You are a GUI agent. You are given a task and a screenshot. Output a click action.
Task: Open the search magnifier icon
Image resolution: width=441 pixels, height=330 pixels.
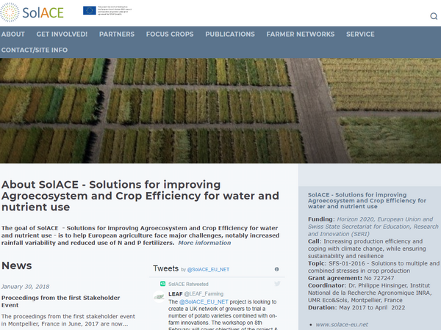[434, 16]
